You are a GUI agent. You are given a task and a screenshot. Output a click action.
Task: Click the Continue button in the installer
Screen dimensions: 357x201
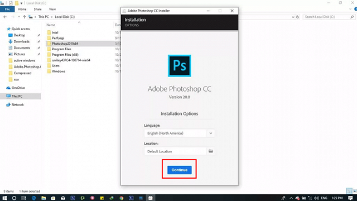click(180, 170)
